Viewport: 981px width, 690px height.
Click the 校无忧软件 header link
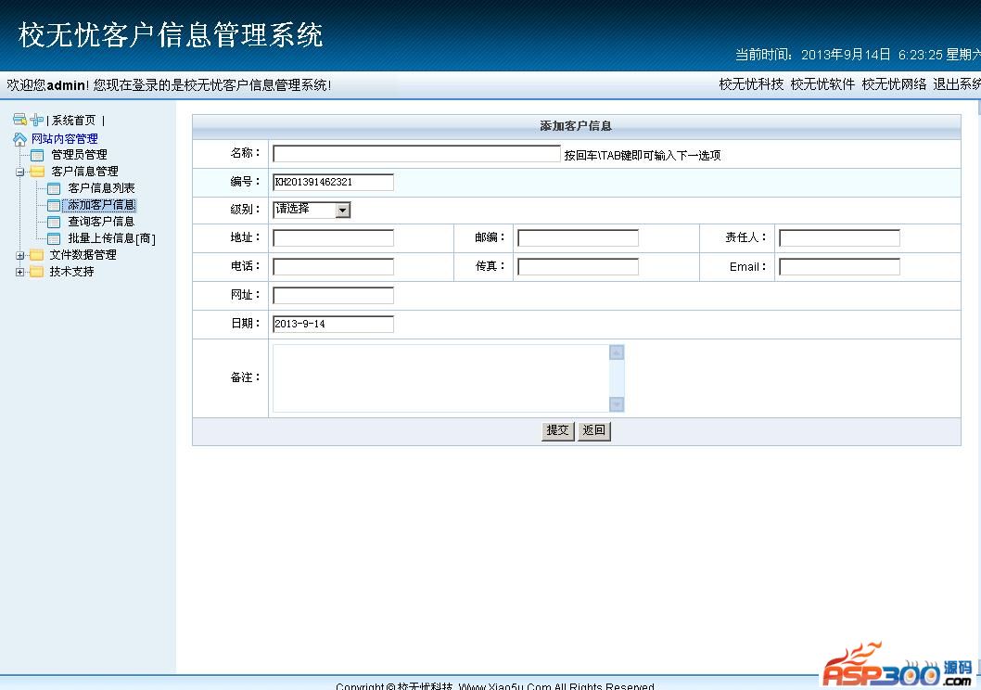[x=822, y=84]
